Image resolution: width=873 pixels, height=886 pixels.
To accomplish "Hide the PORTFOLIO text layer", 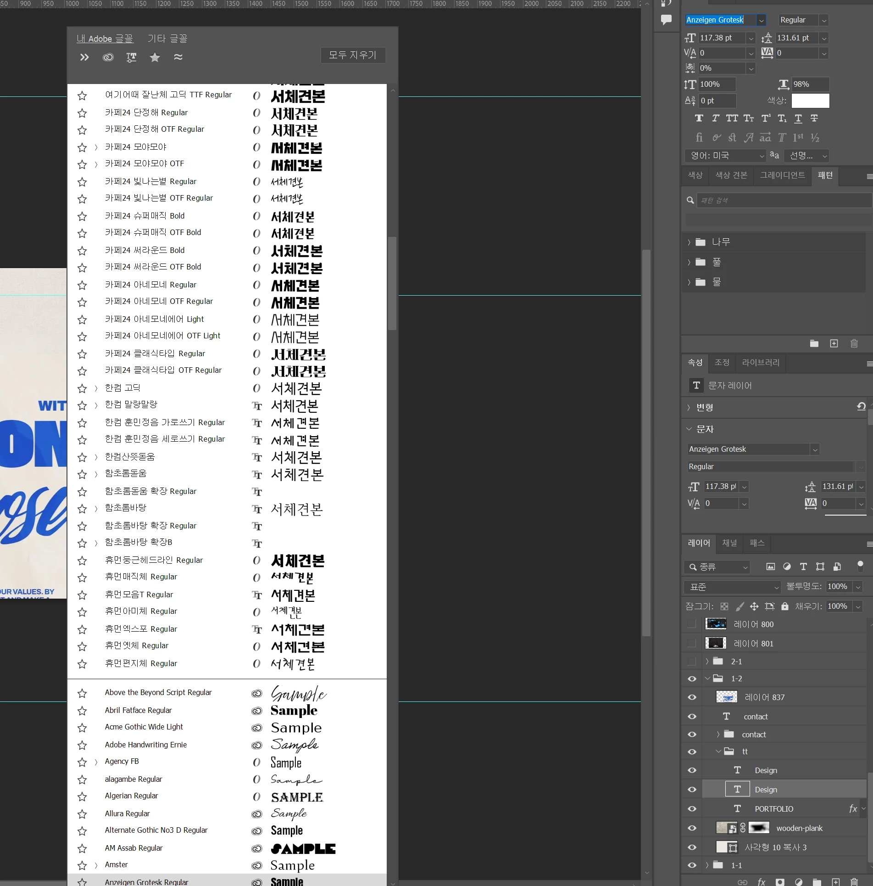I will tap(692, 809).
